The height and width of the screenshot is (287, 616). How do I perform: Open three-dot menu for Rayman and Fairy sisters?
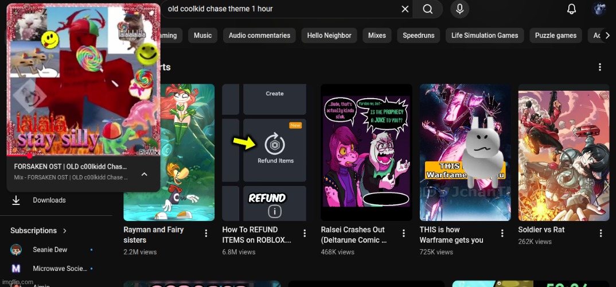[206, 234]
